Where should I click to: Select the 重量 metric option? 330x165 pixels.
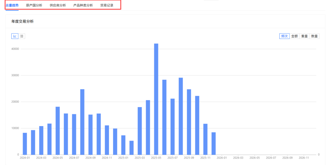click(305, 36)
